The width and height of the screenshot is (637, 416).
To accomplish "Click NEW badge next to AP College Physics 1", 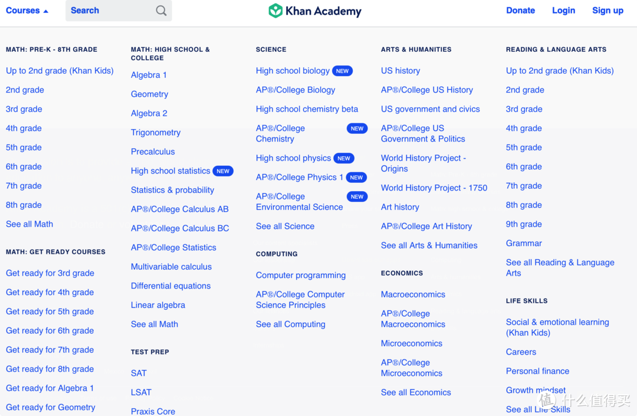I will tap(356, 178).
